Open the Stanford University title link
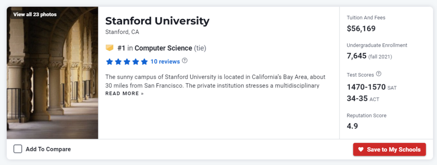This screenshot has width=437, height=165. coord(157,21)
